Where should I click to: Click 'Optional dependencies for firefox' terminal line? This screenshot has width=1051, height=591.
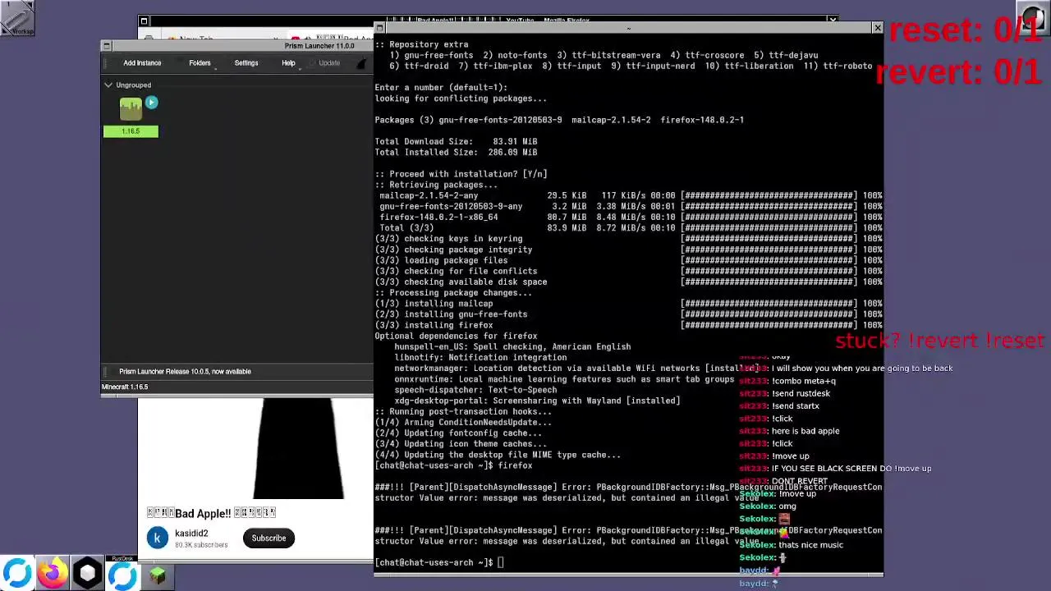(456, 336)
